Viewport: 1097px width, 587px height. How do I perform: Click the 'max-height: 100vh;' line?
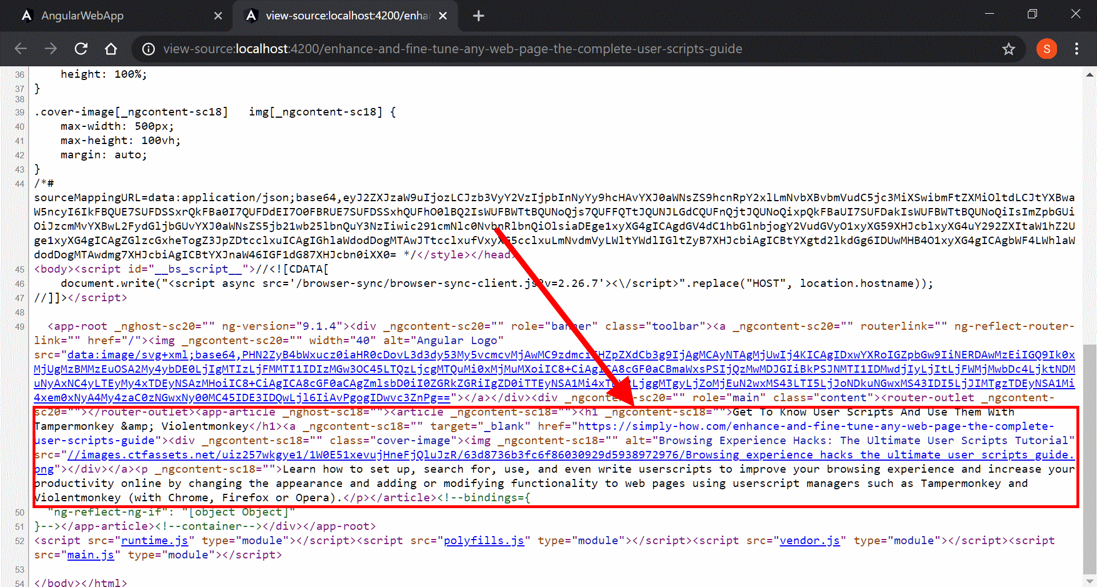(x=121, y=141)
